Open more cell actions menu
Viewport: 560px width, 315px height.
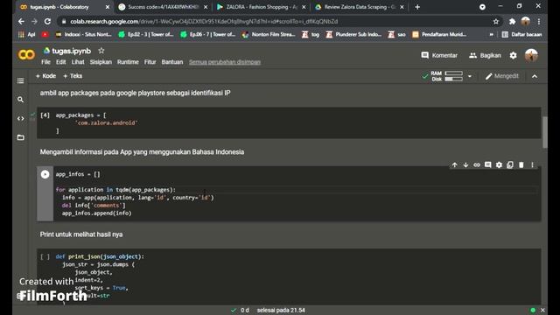532,165
